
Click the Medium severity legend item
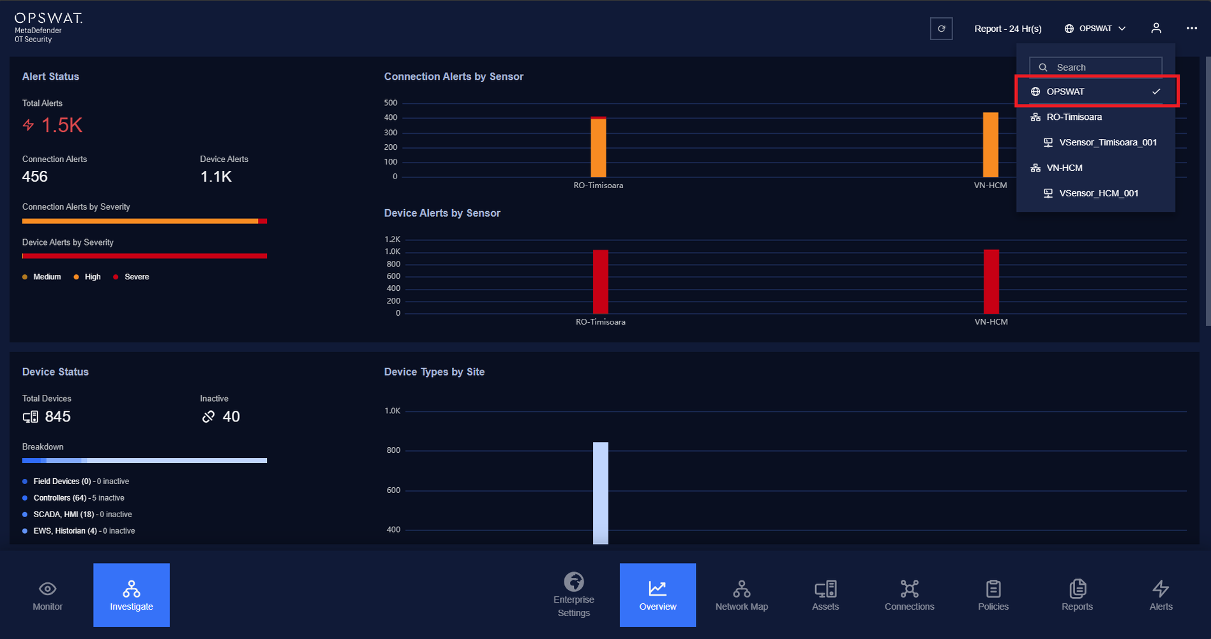tap(42, 277)
